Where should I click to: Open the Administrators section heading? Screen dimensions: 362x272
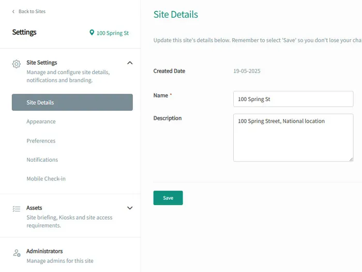pos(44,251)
